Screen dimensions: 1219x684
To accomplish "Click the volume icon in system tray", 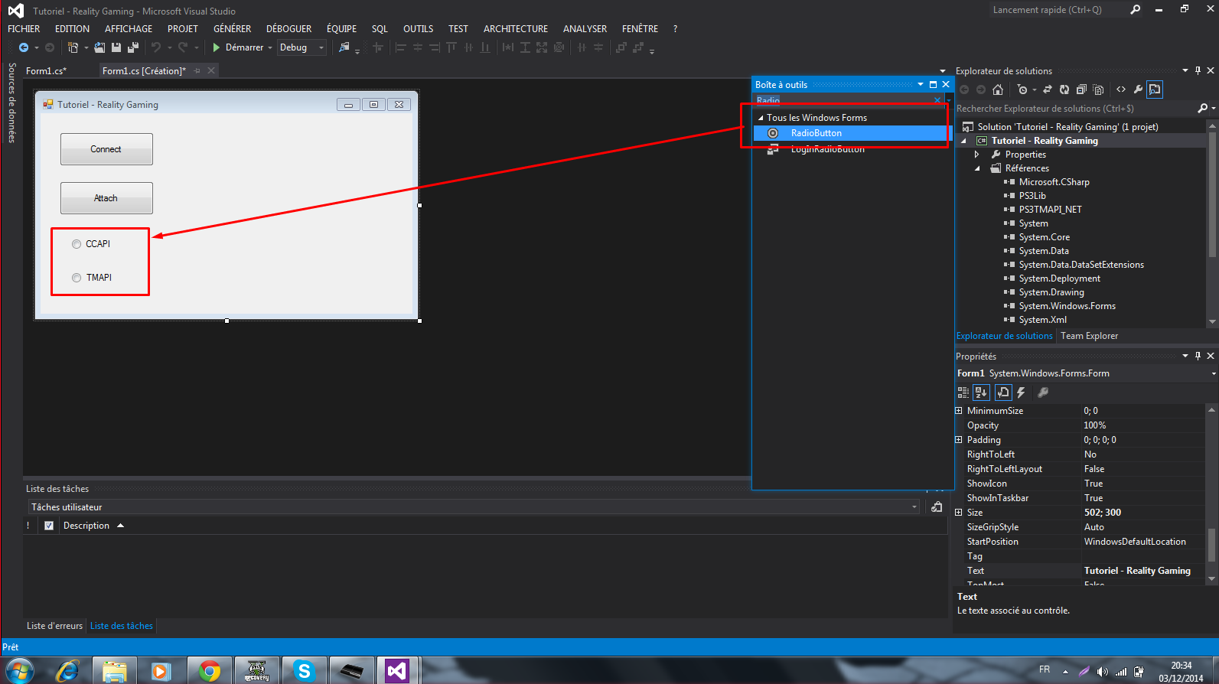I will [1102, 672].
